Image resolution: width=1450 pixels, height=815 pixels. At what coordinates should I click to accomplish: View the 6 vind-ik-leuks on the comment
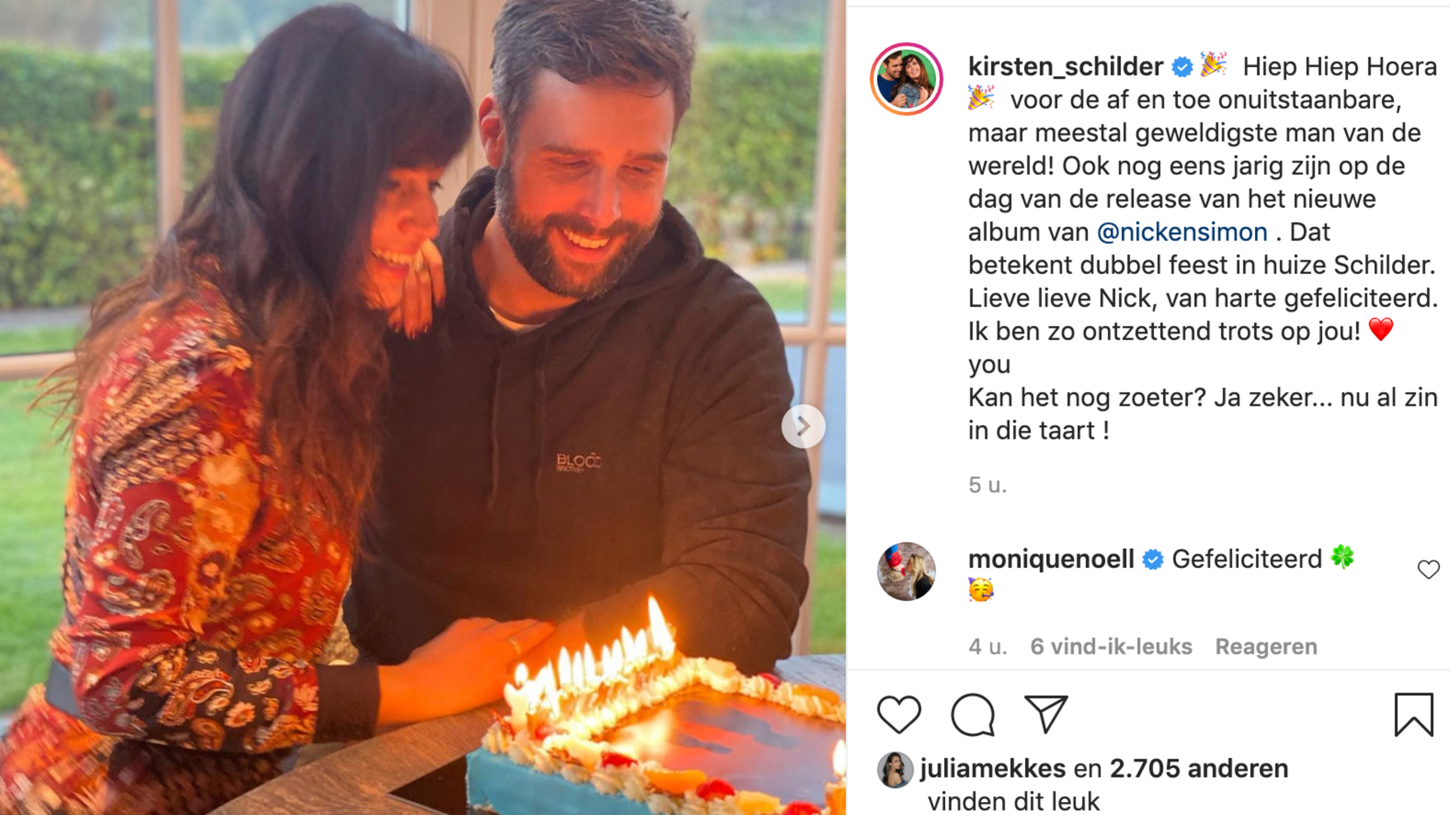[1111, 646]
